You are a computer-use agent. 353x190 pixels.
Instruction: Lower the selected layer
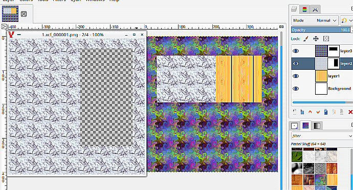(318, 112)
